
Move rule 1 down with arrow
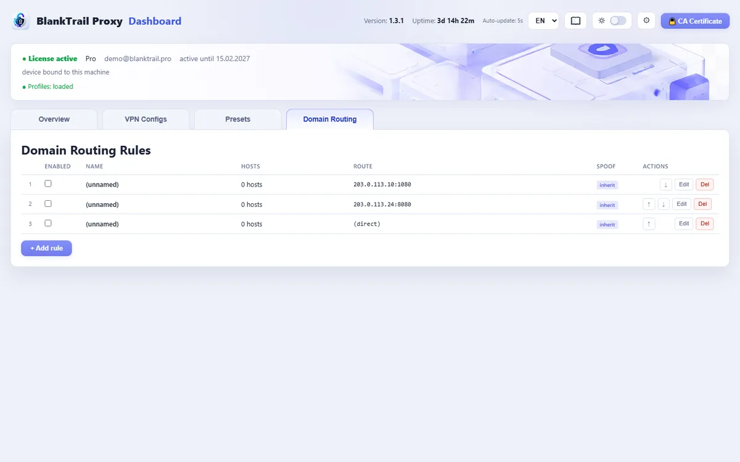pyautogui.click(x=666, y=185)
